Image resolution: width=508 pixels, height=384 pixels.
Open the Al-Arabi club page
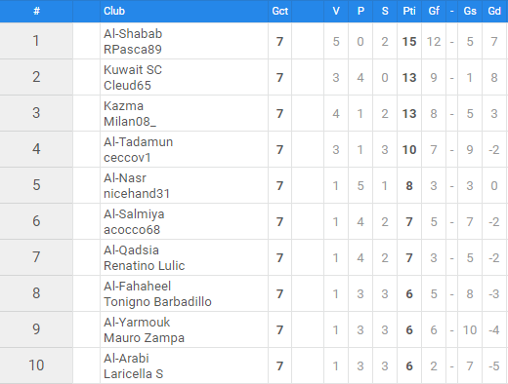pyautogui.click(x=126, y=359)
